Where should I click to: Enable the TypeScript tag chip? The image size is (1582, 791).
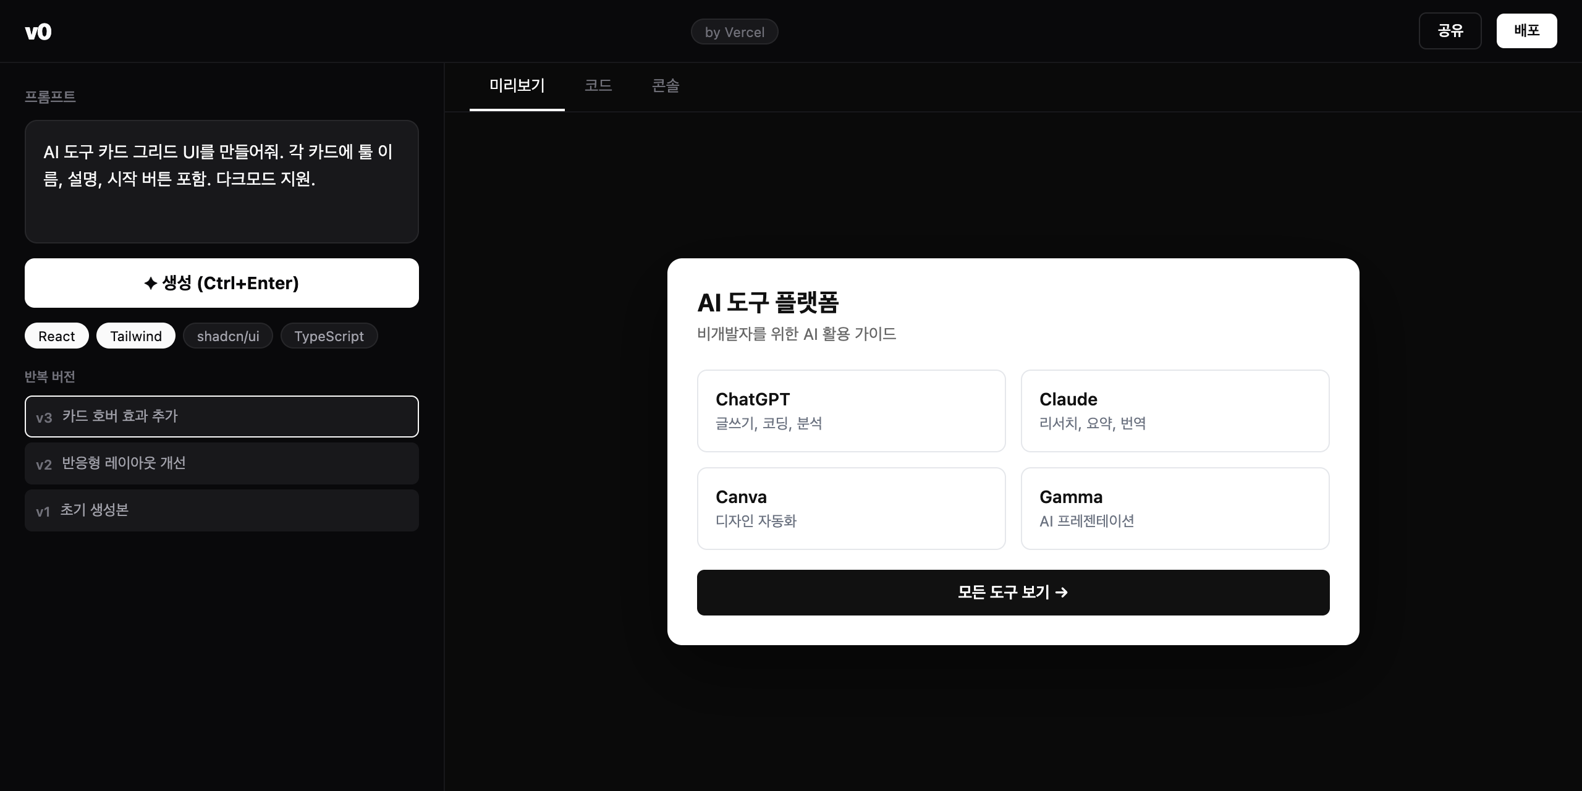pos(329,336)
